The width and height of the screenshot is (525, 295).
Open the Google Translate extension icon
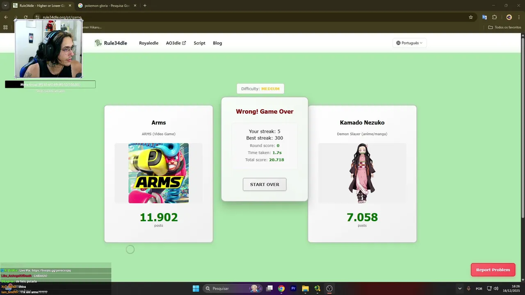[x=484, y=17]
